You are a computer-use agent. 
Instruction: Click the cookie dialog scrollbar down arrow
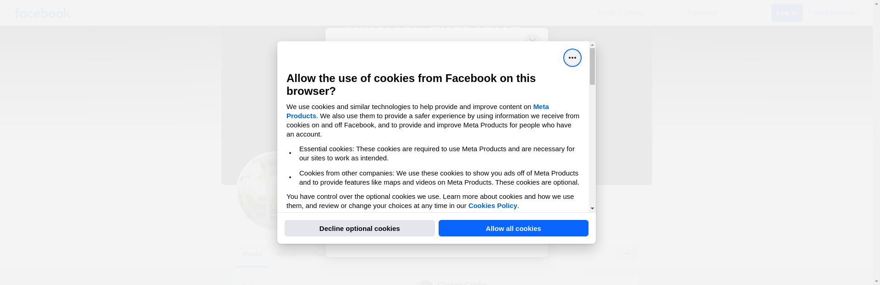click(x=592, y=208)
